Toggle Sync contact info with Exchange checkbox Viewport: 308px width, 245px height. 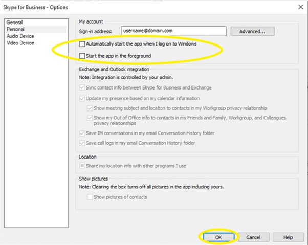[82, 87]
